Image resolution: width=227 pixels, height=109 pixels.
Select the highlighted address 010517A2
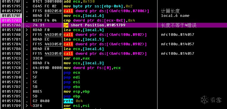pos(11,20)
